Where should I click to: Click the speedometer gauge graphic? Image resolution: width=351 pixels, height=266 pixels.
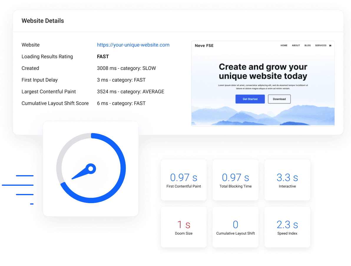(x=90, y=168)
